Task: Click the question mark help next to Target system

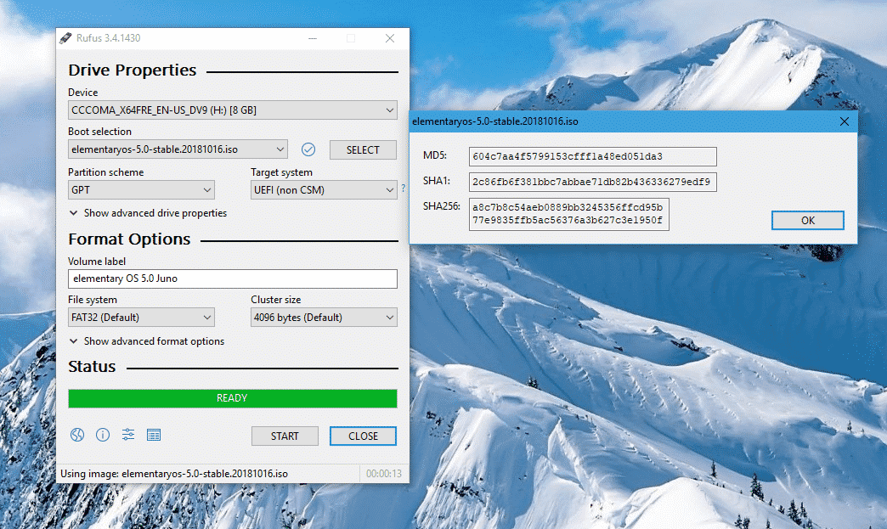Action: 404,189
